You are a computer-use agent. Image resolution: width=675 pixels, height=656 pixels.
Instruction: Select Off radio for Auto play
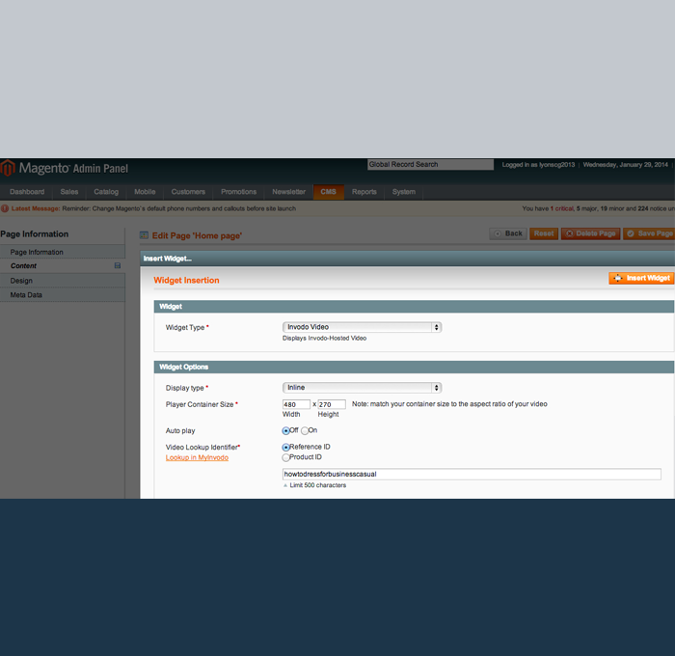[x=285, y=430]
